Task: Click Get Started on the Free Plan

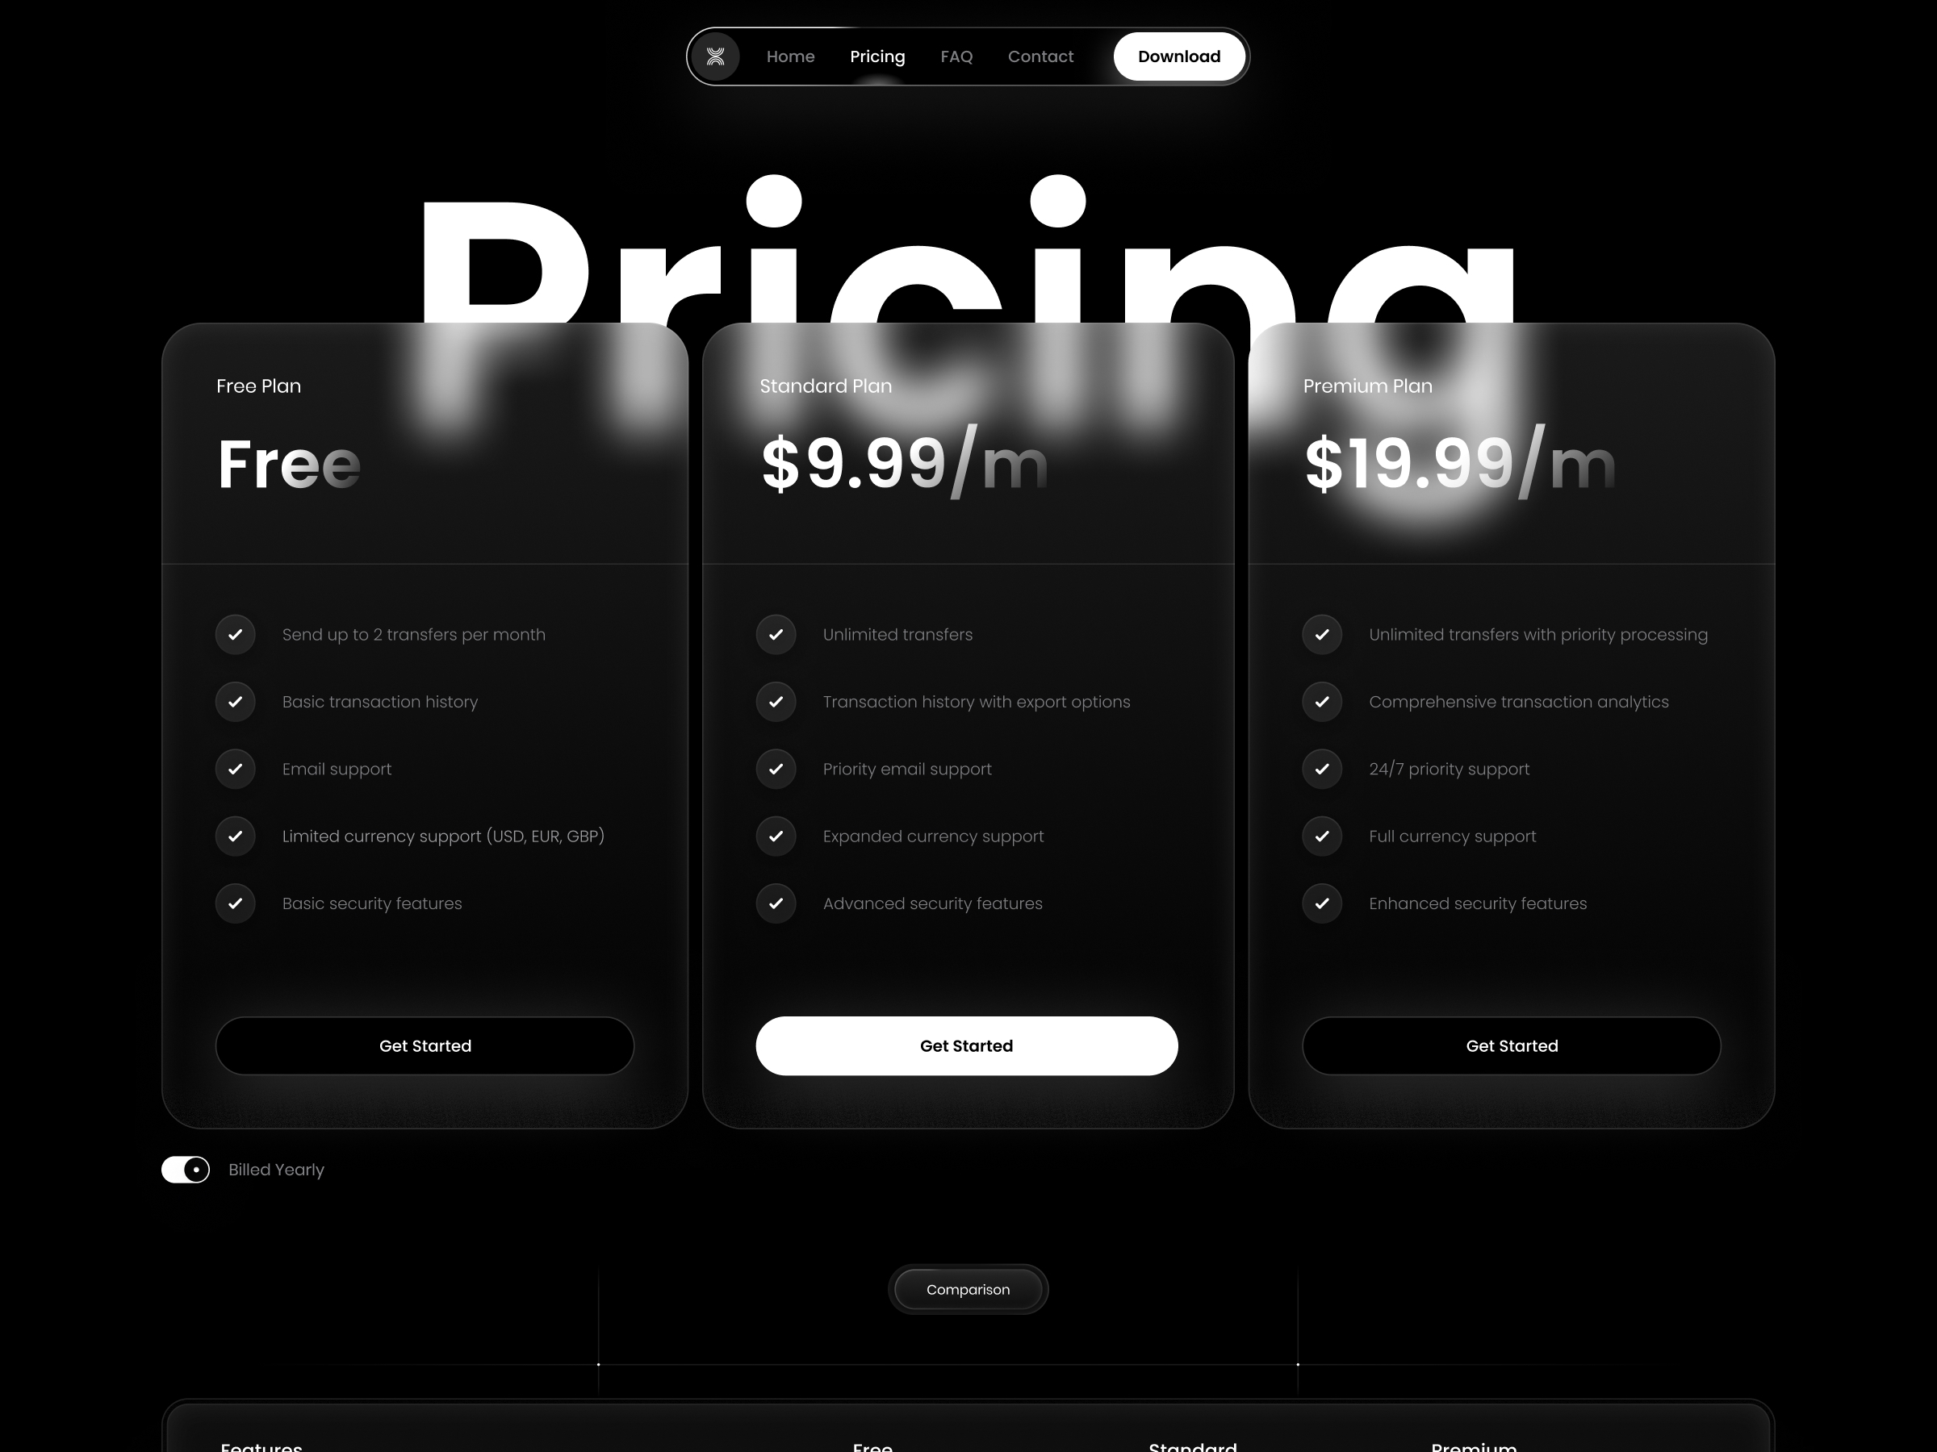Action: pyautogui.click(x=427, y=1045)
